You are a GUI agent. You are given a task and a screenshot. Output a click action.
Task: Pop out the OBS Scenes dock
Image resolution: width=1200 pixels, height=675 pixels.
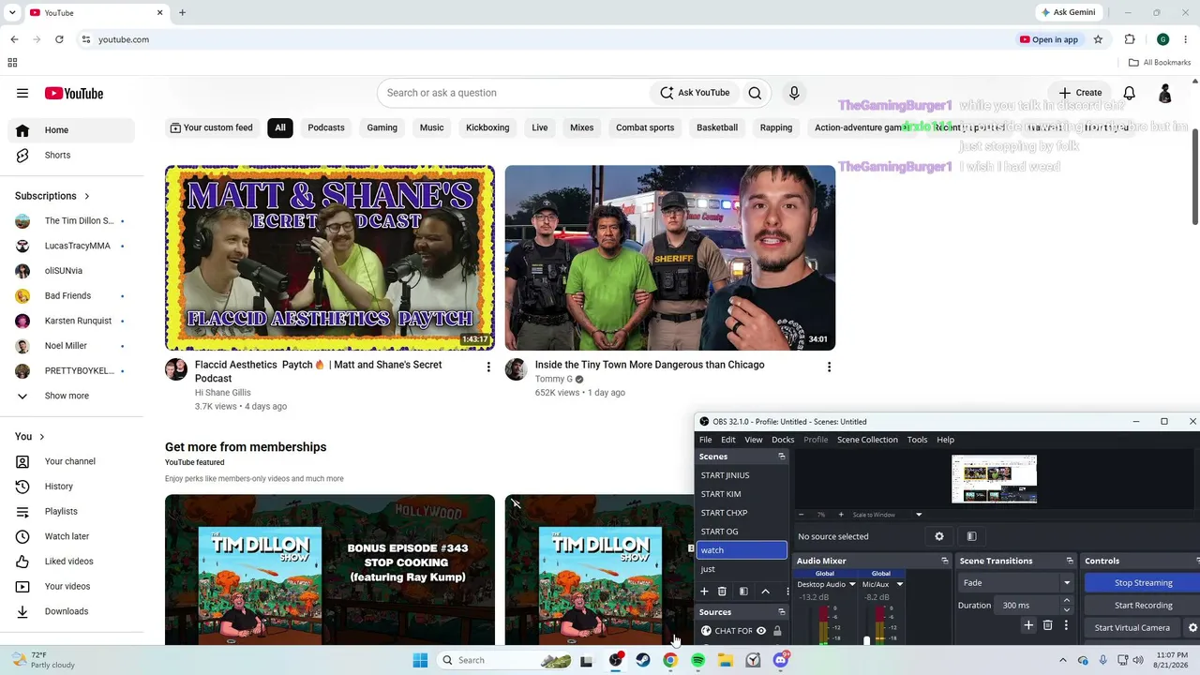(x=782, y=457)
